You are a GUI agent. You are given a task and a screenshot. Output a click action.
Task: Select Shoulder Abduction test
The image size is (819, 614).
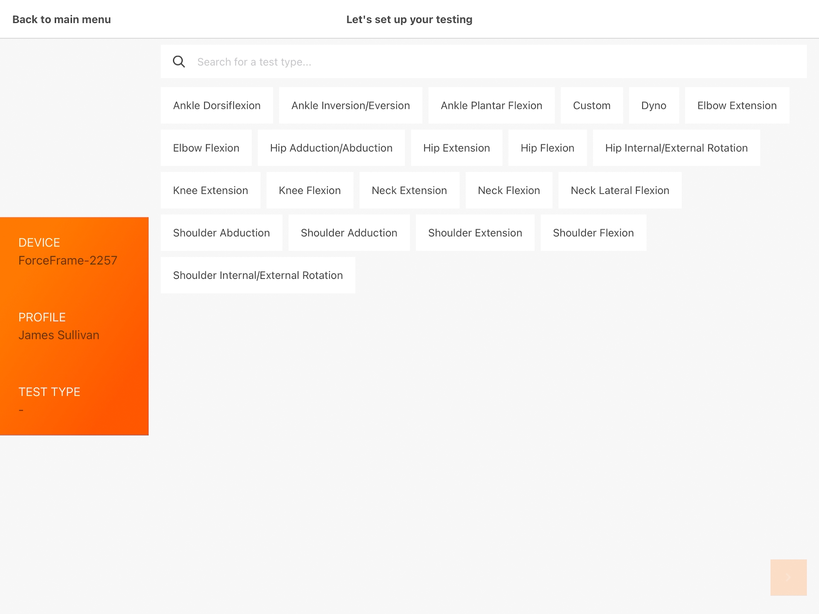click(221, 233)
